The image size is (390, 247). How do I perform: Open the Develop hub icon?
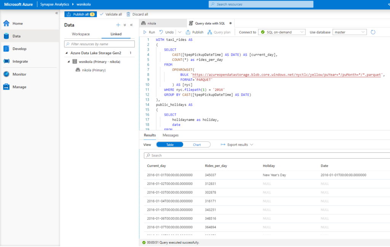pos(6,49)
